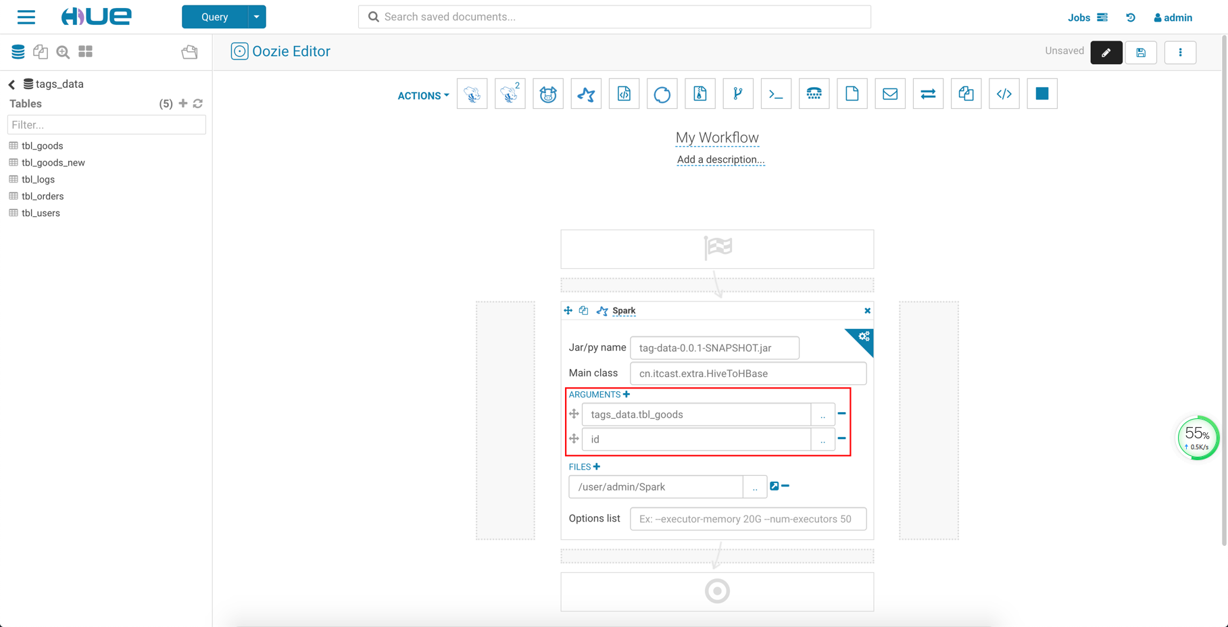
Task: Open Spark node properties gear
Action: click(863, 336)
